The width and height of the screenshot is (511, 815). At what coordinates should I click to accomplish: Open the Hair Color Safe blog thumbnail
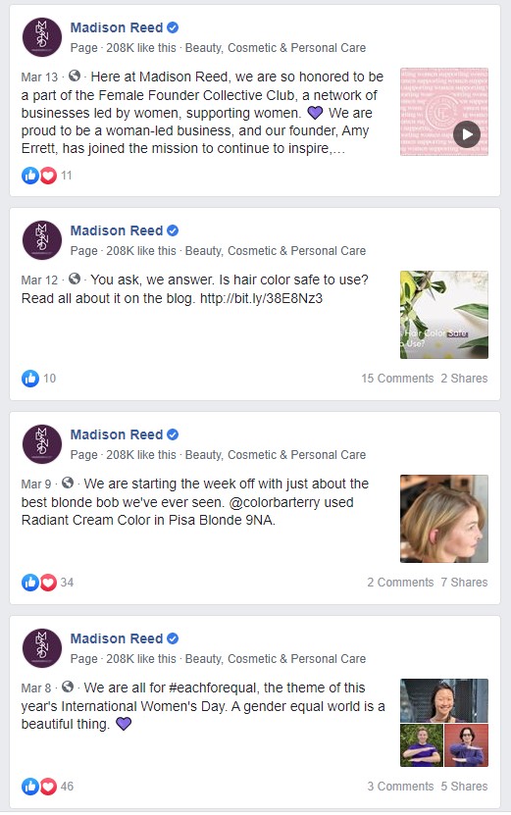coord(444,315)
